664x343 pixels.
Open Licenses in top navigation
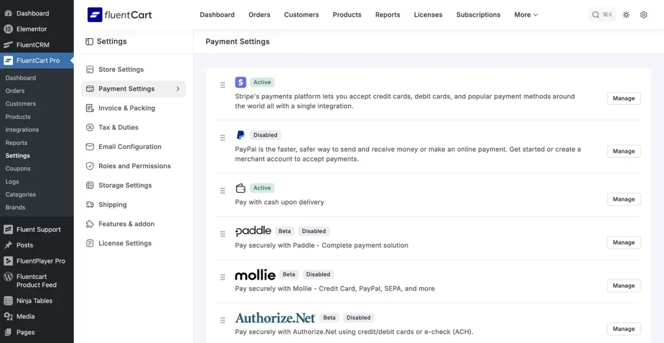[x=428, y=15]
